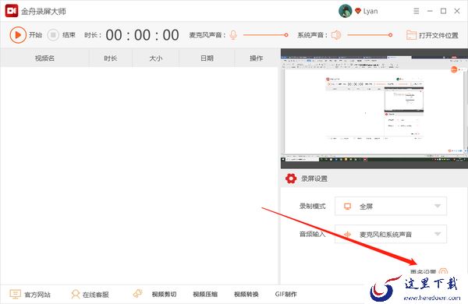The image size is (468, 304).
Task: Adjust the microphone volume slider
Action: click(x=265, y=35)
